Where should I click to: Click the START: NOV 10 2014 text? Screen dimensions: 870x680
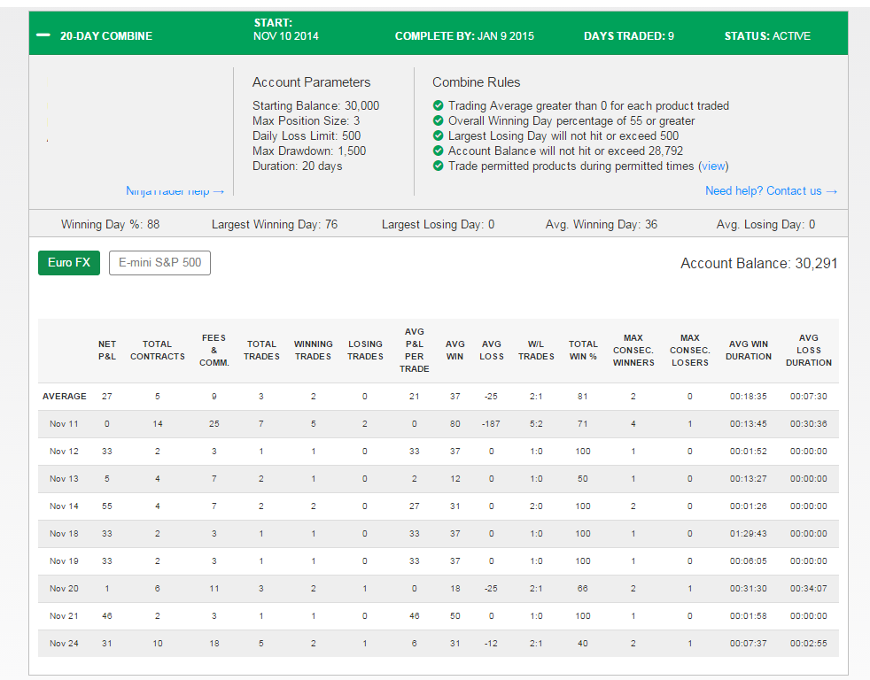click(x=286, y=29)
